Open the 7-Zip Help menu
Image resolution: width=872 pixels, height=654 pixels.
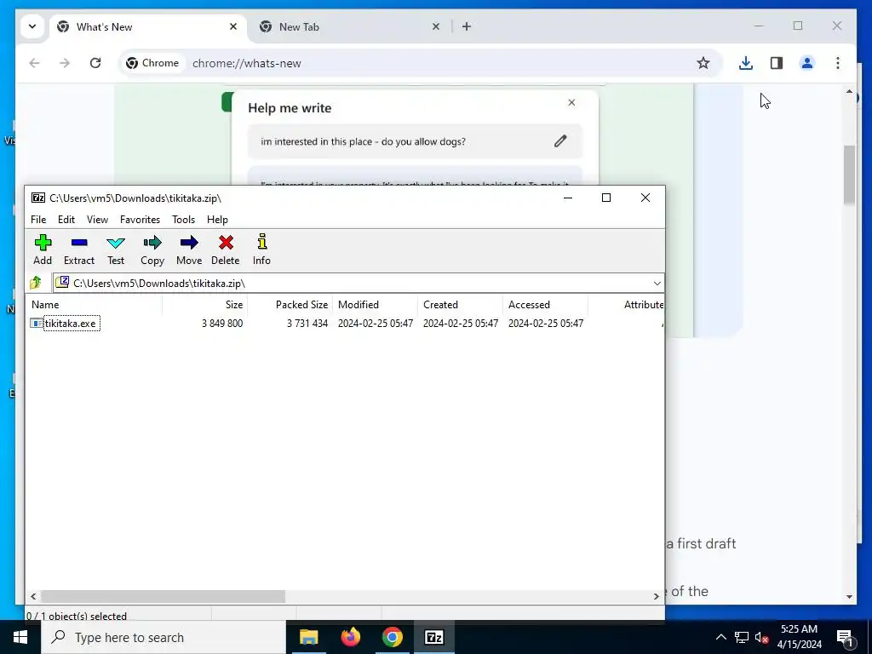click(217, 220)
